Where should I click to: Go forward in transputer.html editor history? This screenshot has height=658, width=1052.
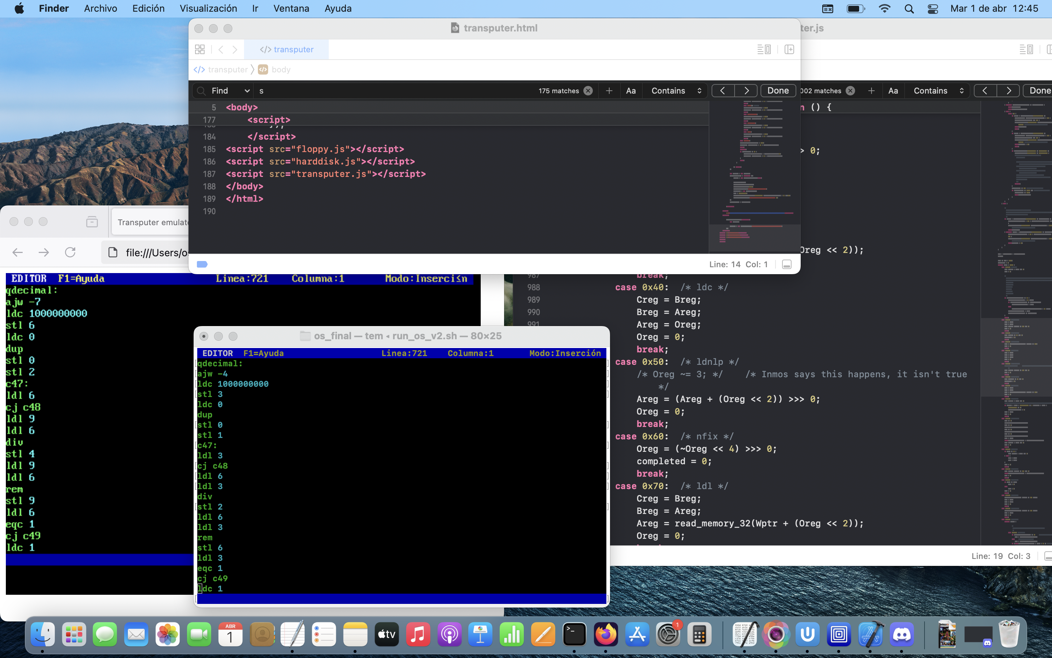[x=235, y=49]
